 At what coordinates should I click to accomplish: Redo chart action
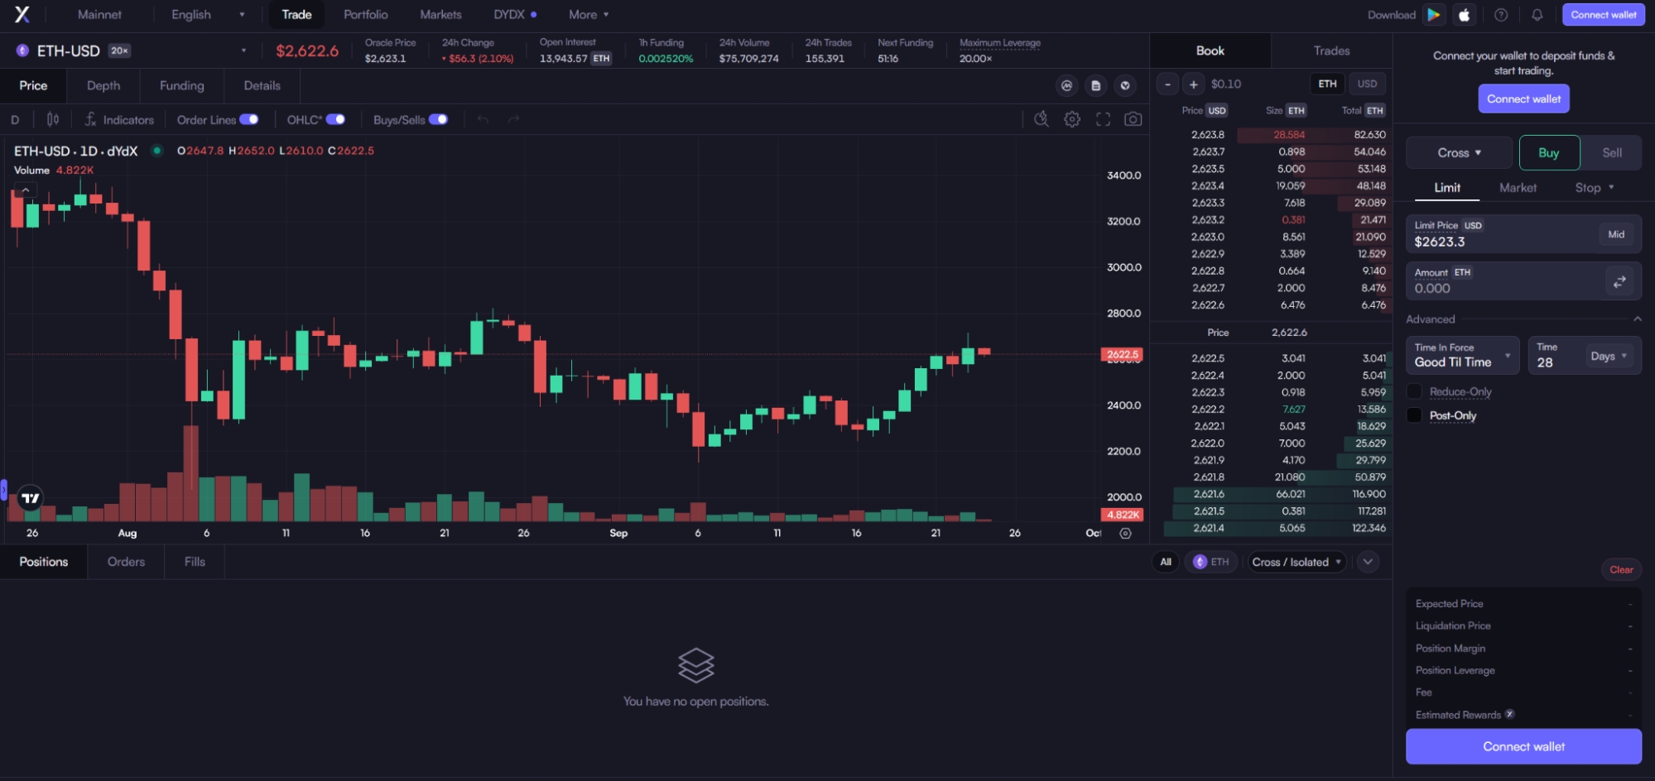[x=513, y=120]
